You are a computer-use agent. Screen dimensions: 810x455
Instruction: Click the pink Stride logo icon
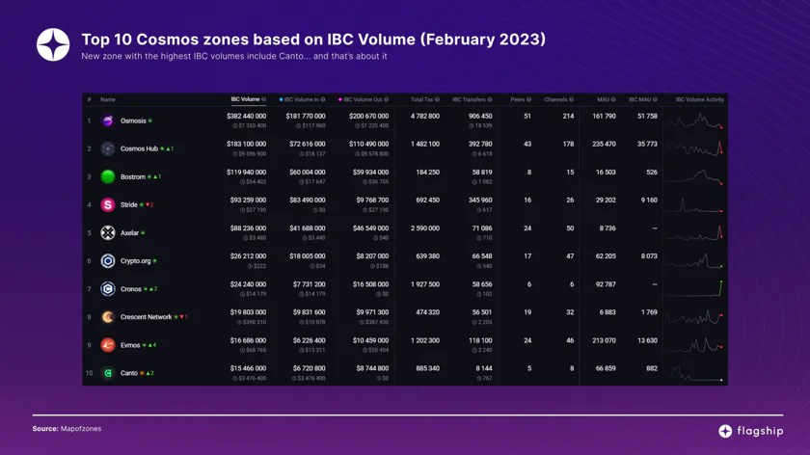pyautogui.click(x=107, y=204)
